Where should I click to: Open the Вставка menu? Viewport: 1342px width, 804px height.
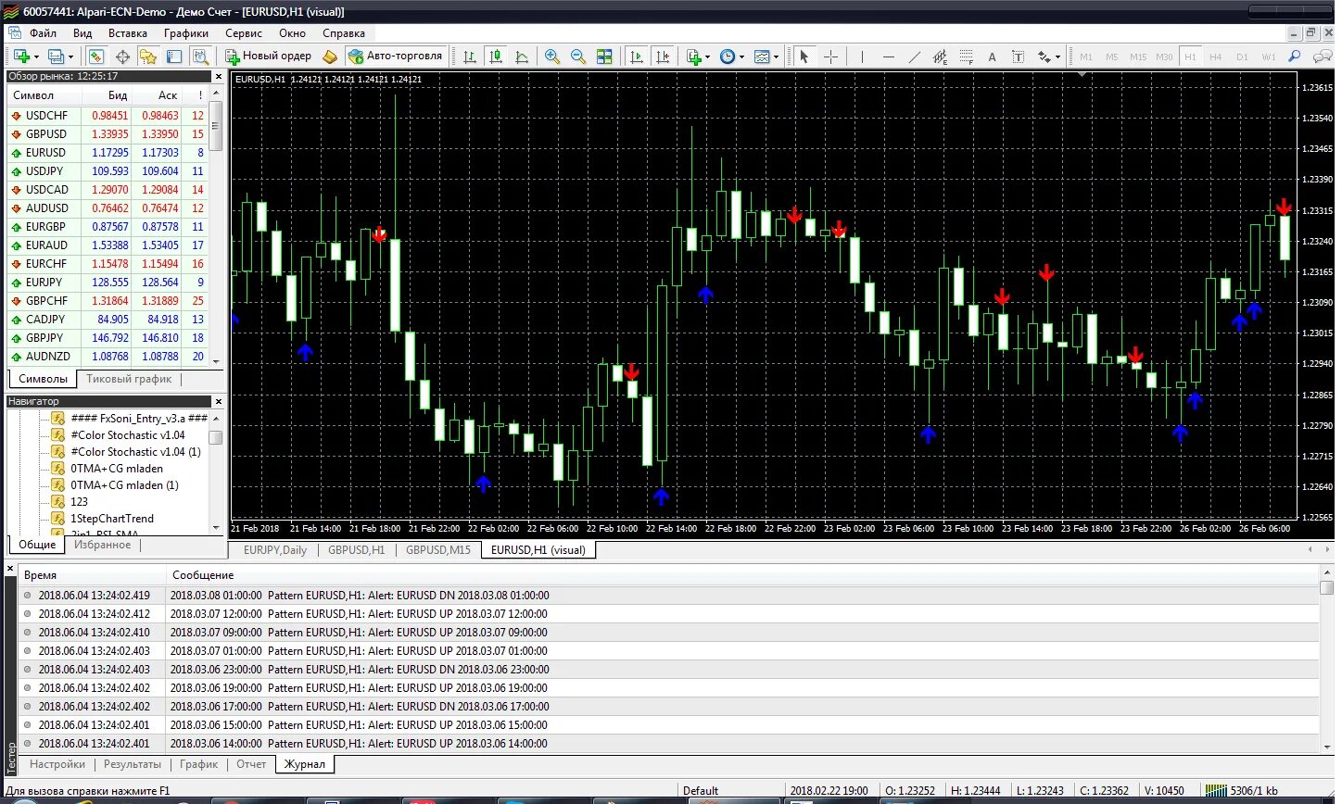click(127, 33)
